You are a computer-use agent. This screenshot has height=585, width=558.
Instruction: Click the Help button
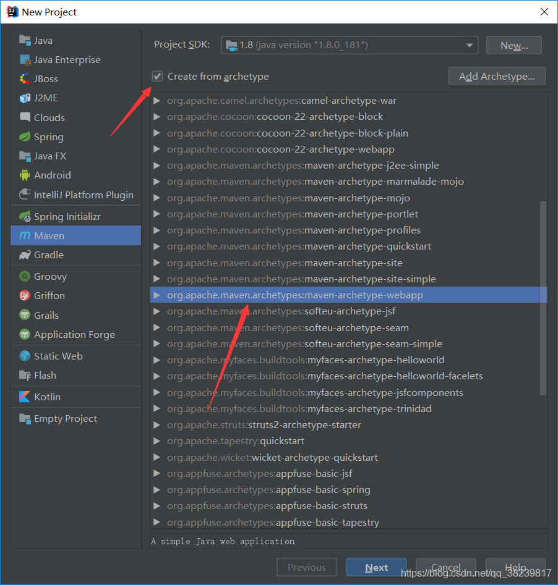515,568
